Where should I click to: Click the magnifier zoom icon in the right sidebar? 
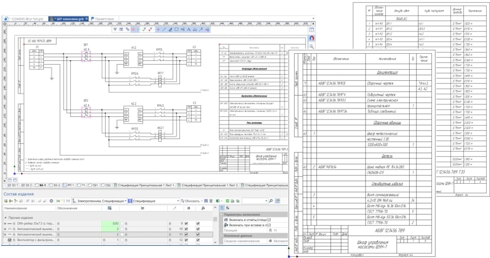tap(312, 46)
